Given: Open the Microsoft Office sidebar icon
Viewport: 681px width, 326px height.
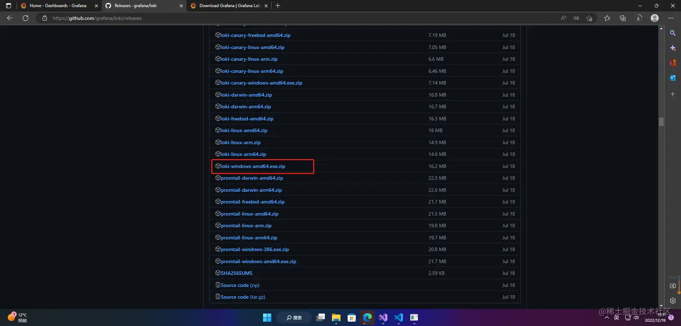Looking at the screenshot, I should [673, 63].
